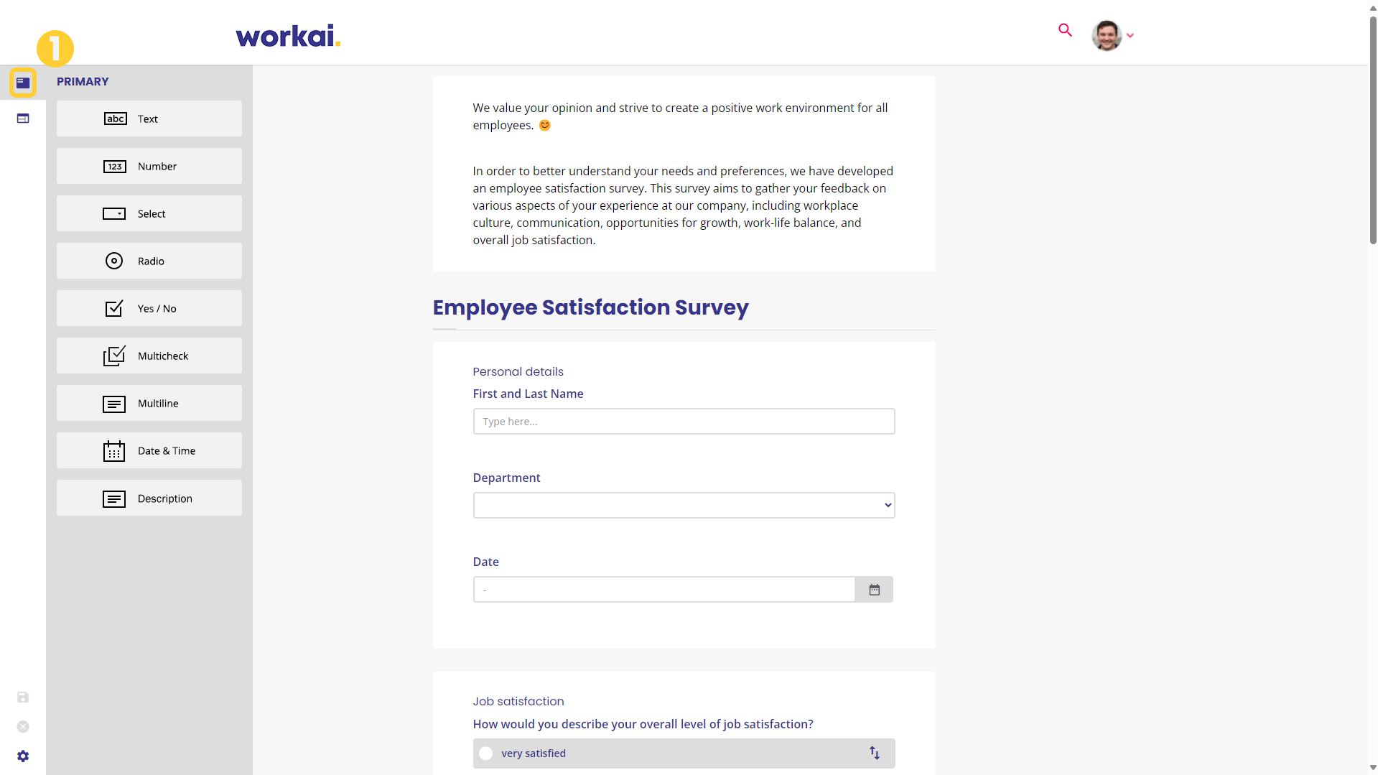Add a Yes / No field
This screenshot has height=775, width=1378.
(149, 308)
